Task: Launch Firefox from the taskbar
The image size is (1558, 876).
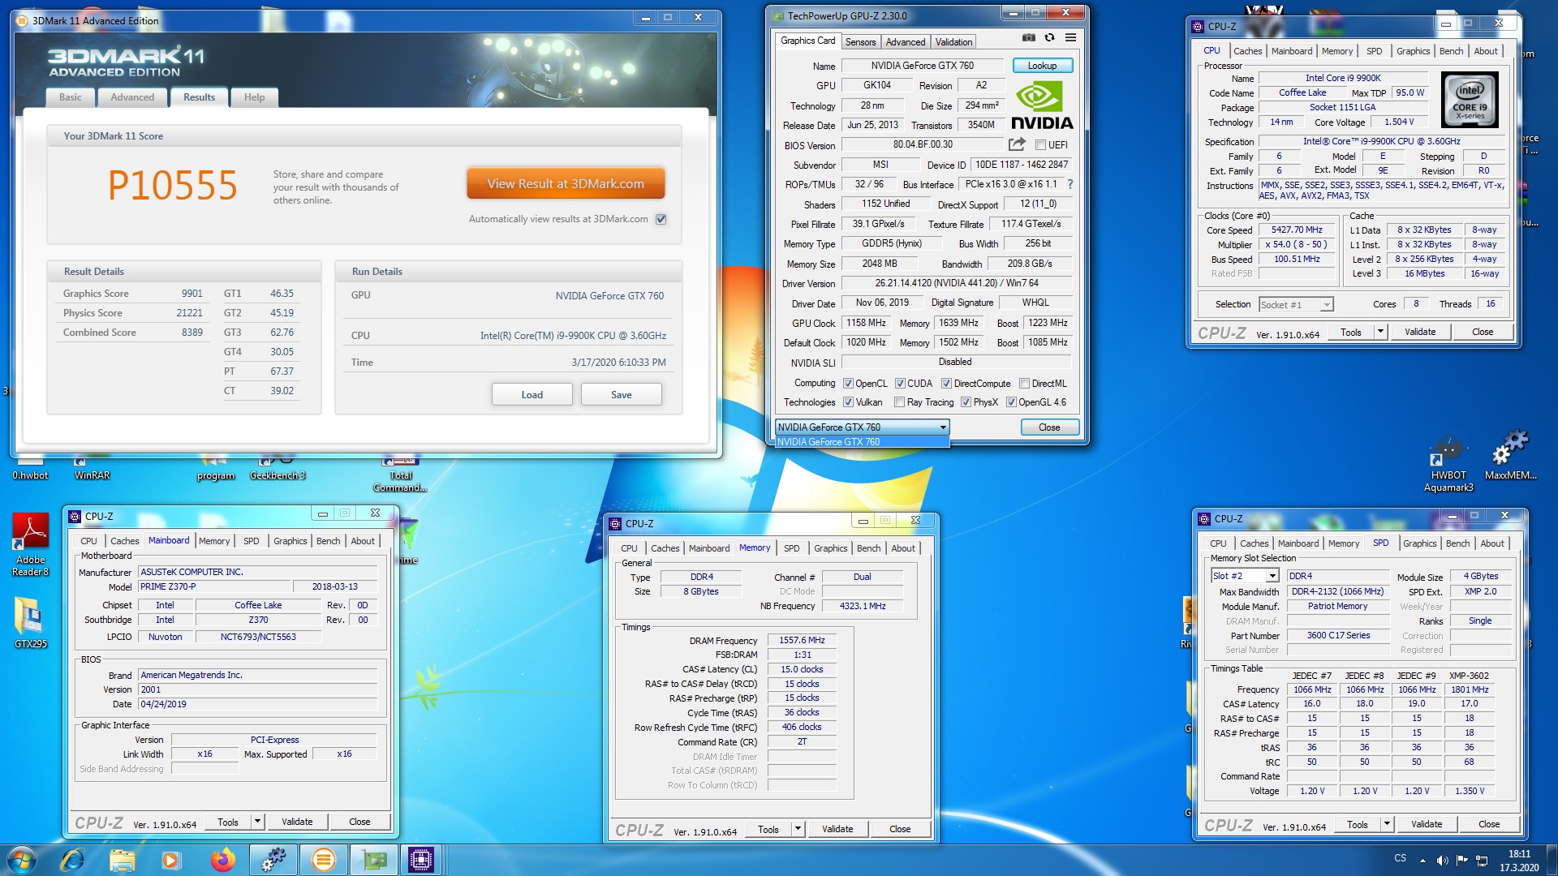Action: tap(222, 860)
